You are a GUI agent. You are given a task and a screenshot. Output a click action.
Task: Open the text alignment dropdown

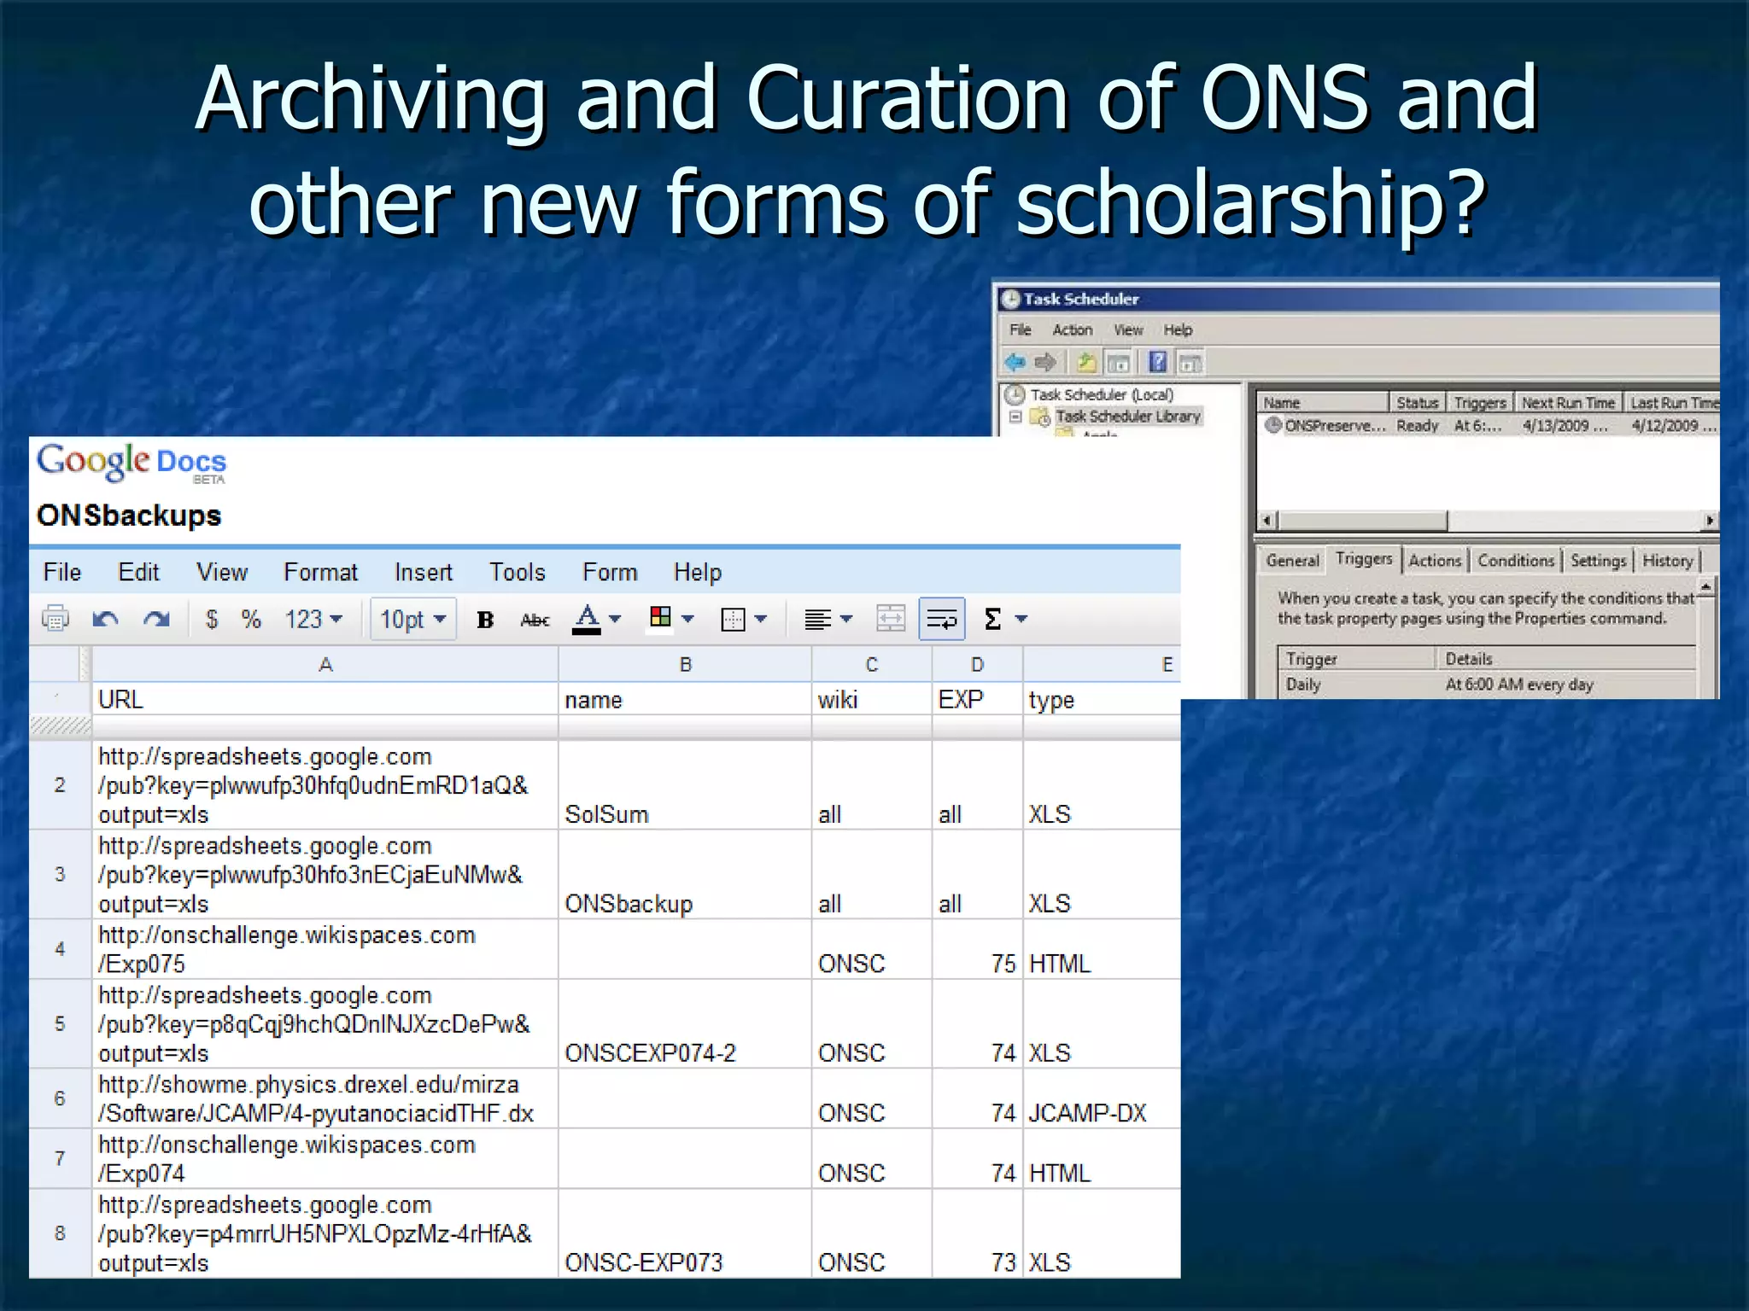(828, 619)
